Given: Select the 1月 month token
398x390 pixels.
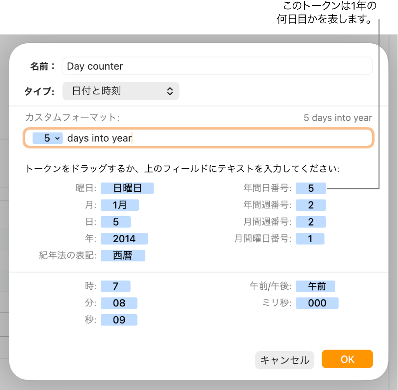Looking at the screenshot, I should pos(119,205).
